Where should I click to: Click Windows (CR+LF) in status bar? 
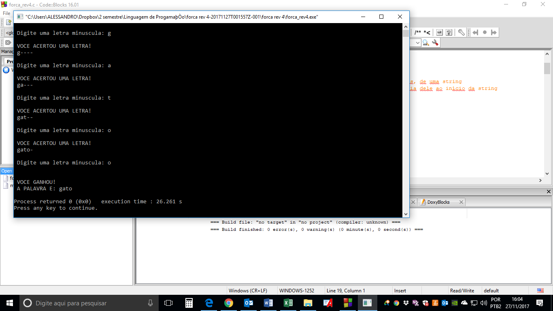(248, 291)
